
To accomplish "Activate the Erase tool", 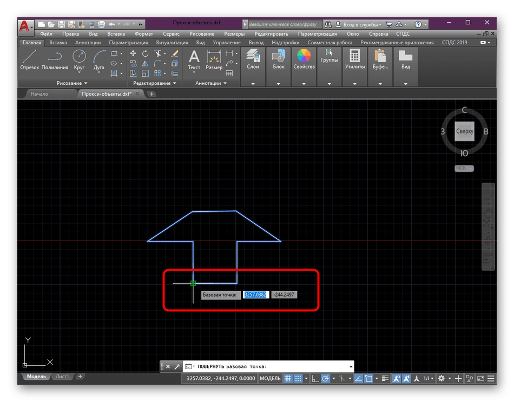I will pos(175,53).
